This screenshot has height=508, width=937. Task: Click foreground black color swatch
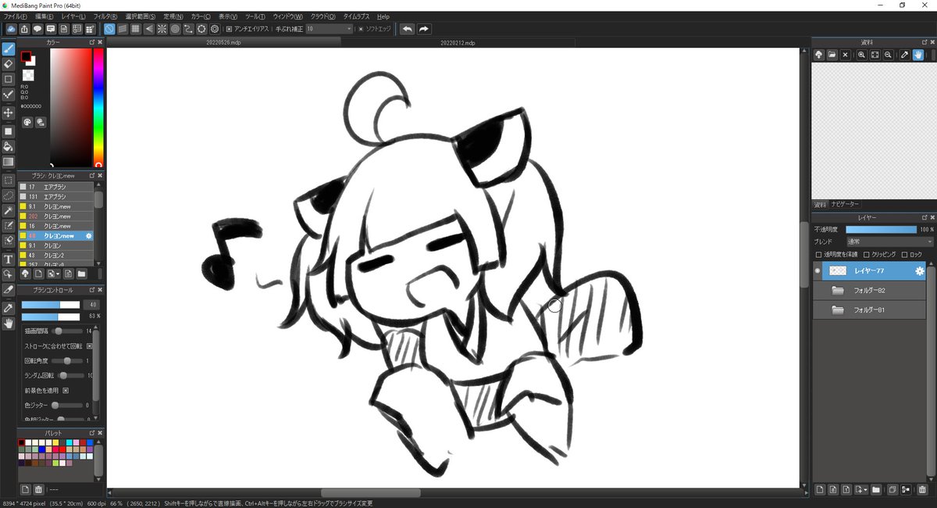[x=27, y=57]
